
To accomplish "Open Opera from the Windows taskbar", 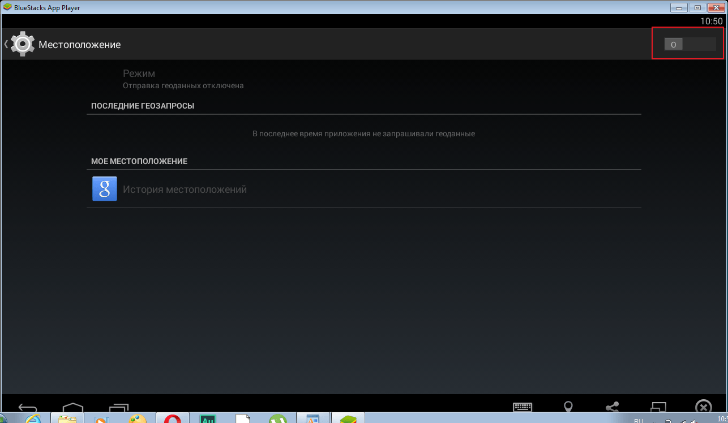I will pos(173,419).
